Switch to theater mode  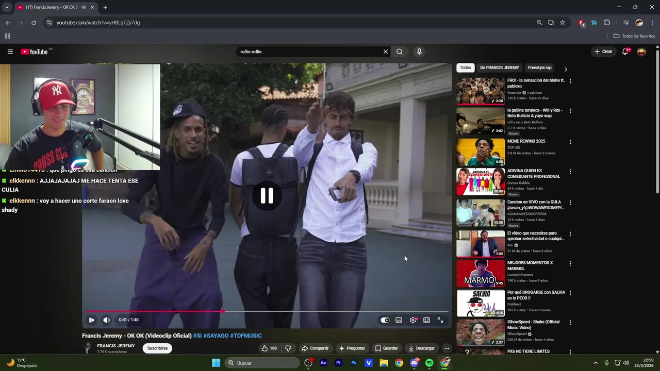[x=426, y=320]
